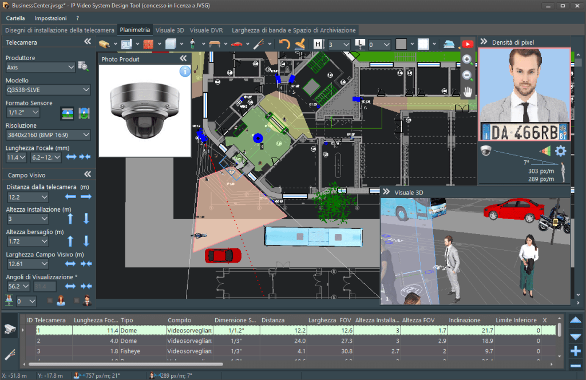The width and height of the screenshot is (586, 380).
Task: Click the undo arrow in toolbar
Action: pos(284,44)
